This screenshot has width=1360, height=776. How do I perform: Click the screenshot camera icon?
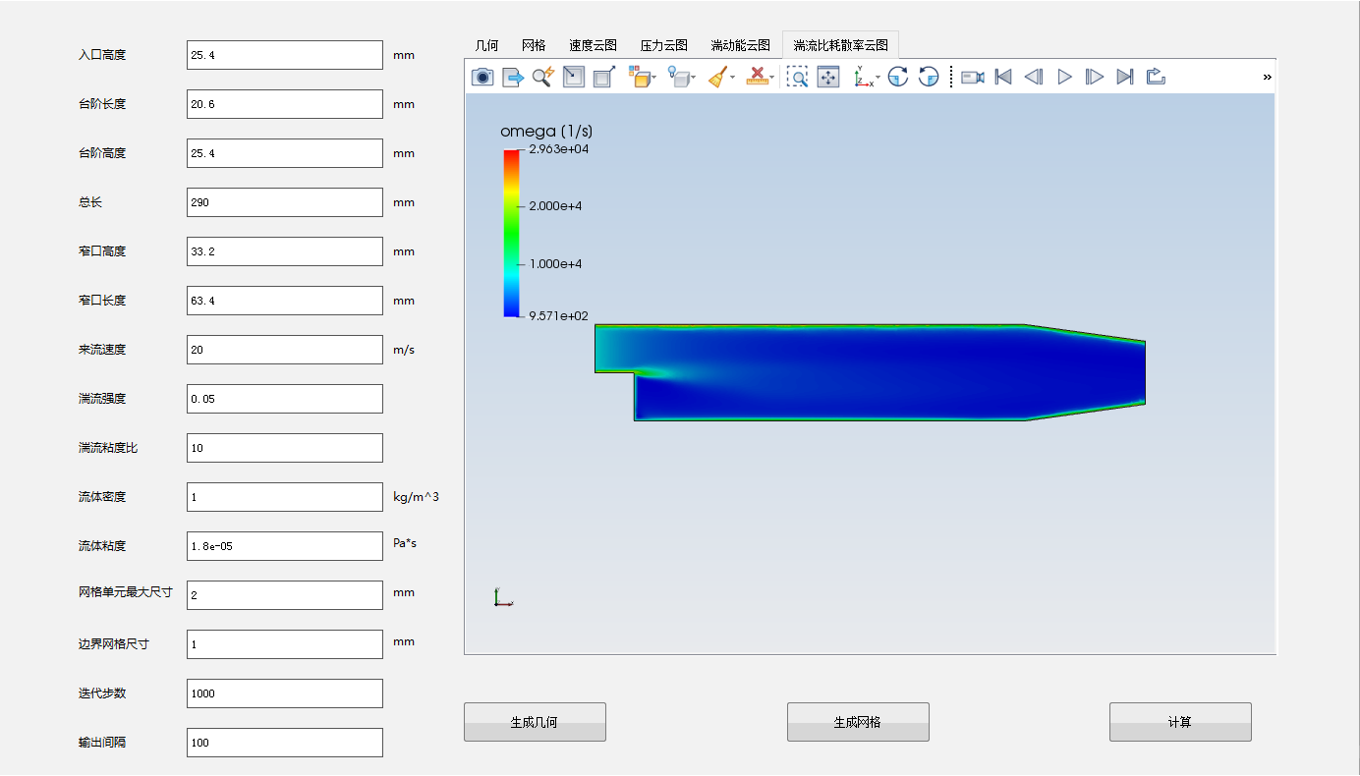tap(482, 77)
